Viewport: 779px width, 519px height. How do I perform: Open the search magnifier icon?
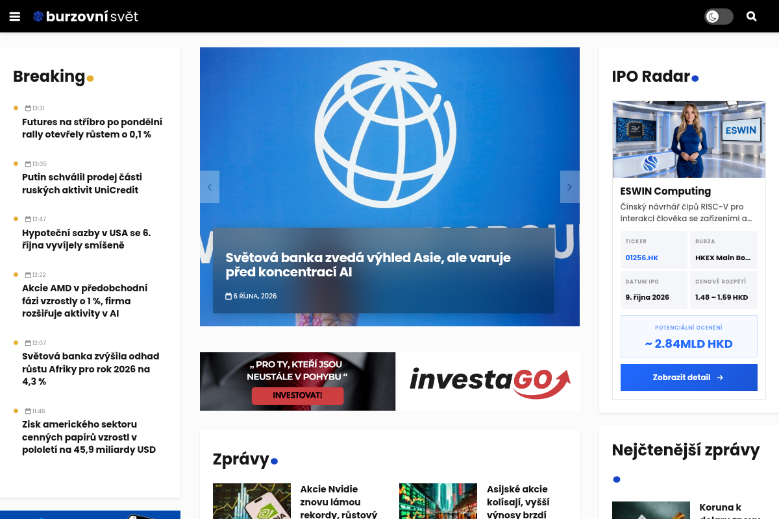(752, 17)
